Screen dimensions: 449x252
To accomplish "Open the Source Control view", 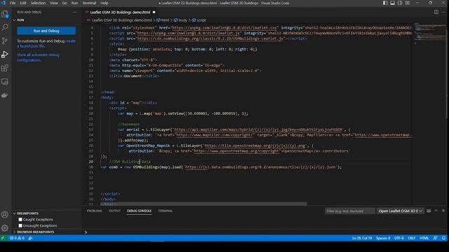I will [5, 41].
